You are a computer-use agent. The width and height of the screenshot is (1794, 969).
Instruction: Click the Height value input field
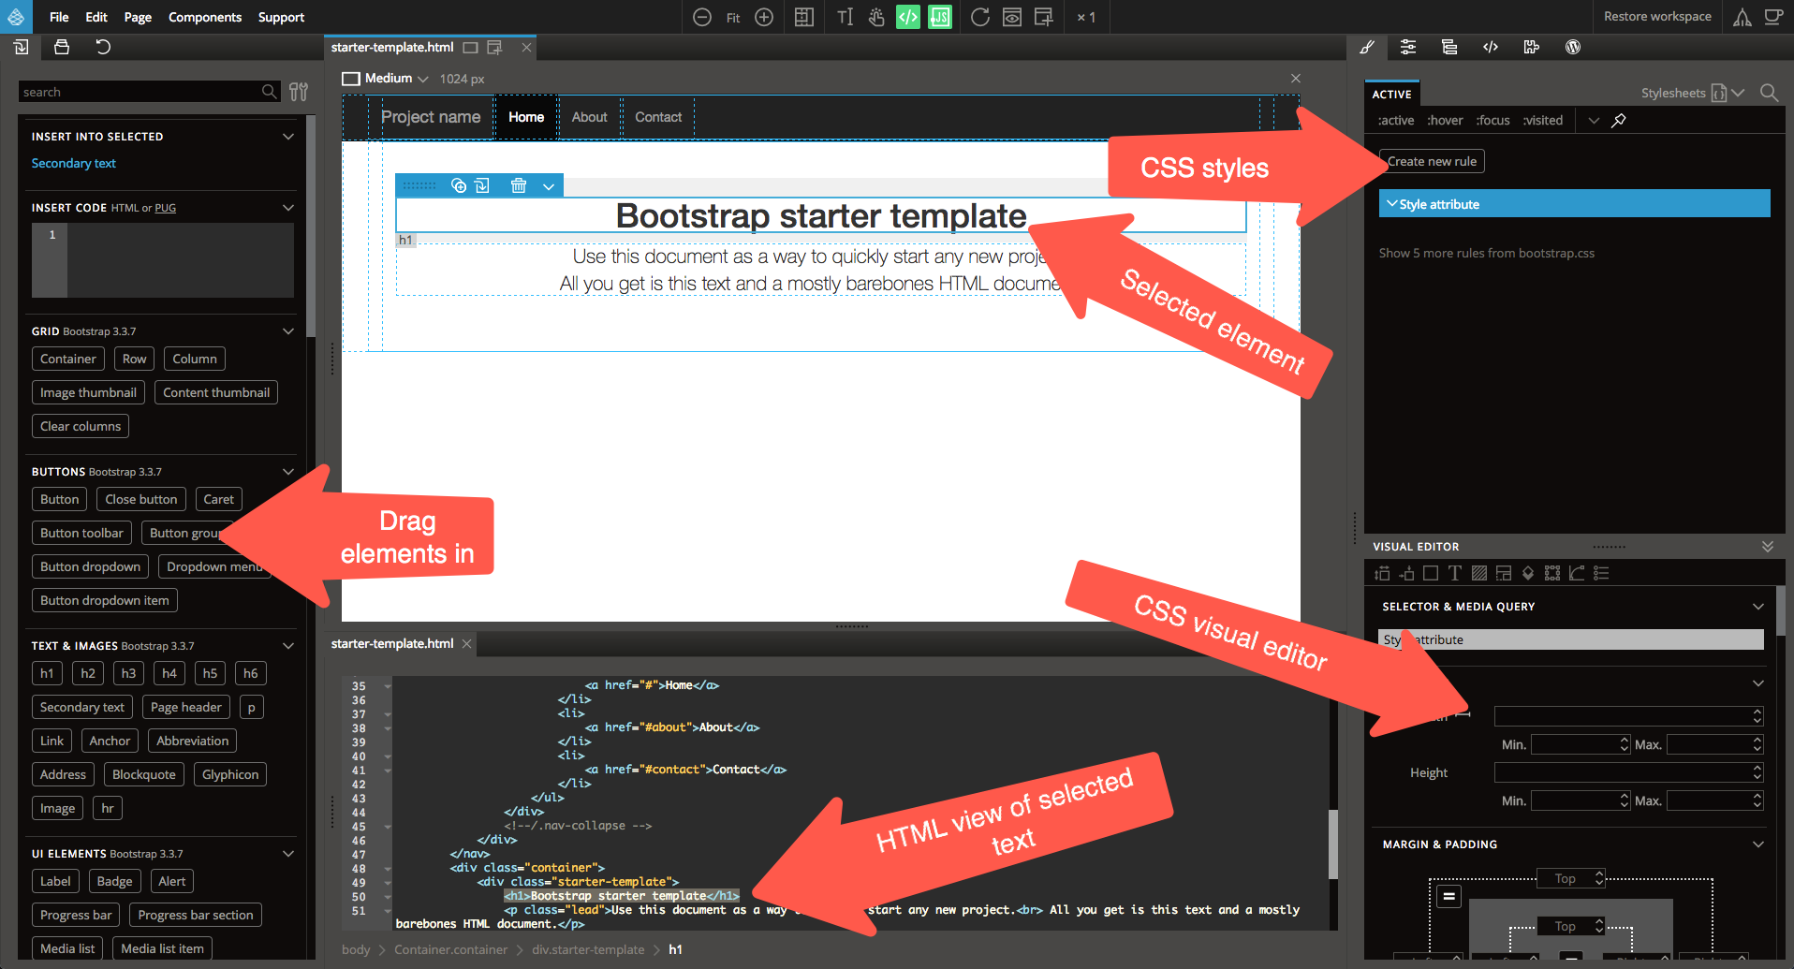(1629, 772)
